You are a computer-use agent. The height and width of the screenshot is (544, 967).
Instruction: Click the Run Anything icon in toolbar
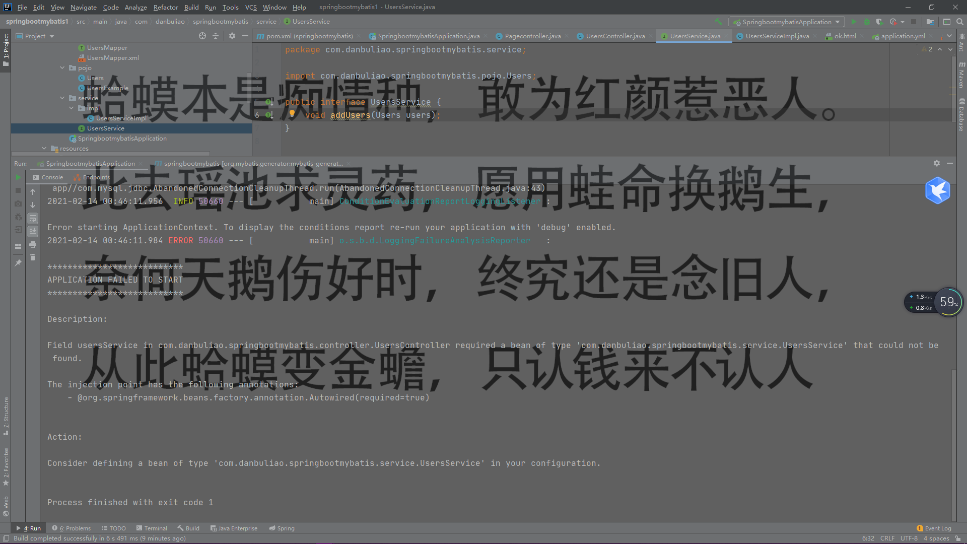coord(947,22)
